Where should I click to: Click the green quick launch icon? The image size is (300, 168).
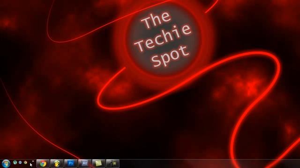click(15, 162)
